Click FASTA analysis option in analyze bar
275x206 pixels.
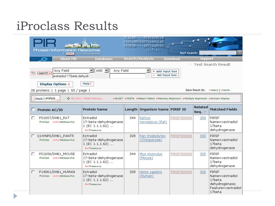129,98
